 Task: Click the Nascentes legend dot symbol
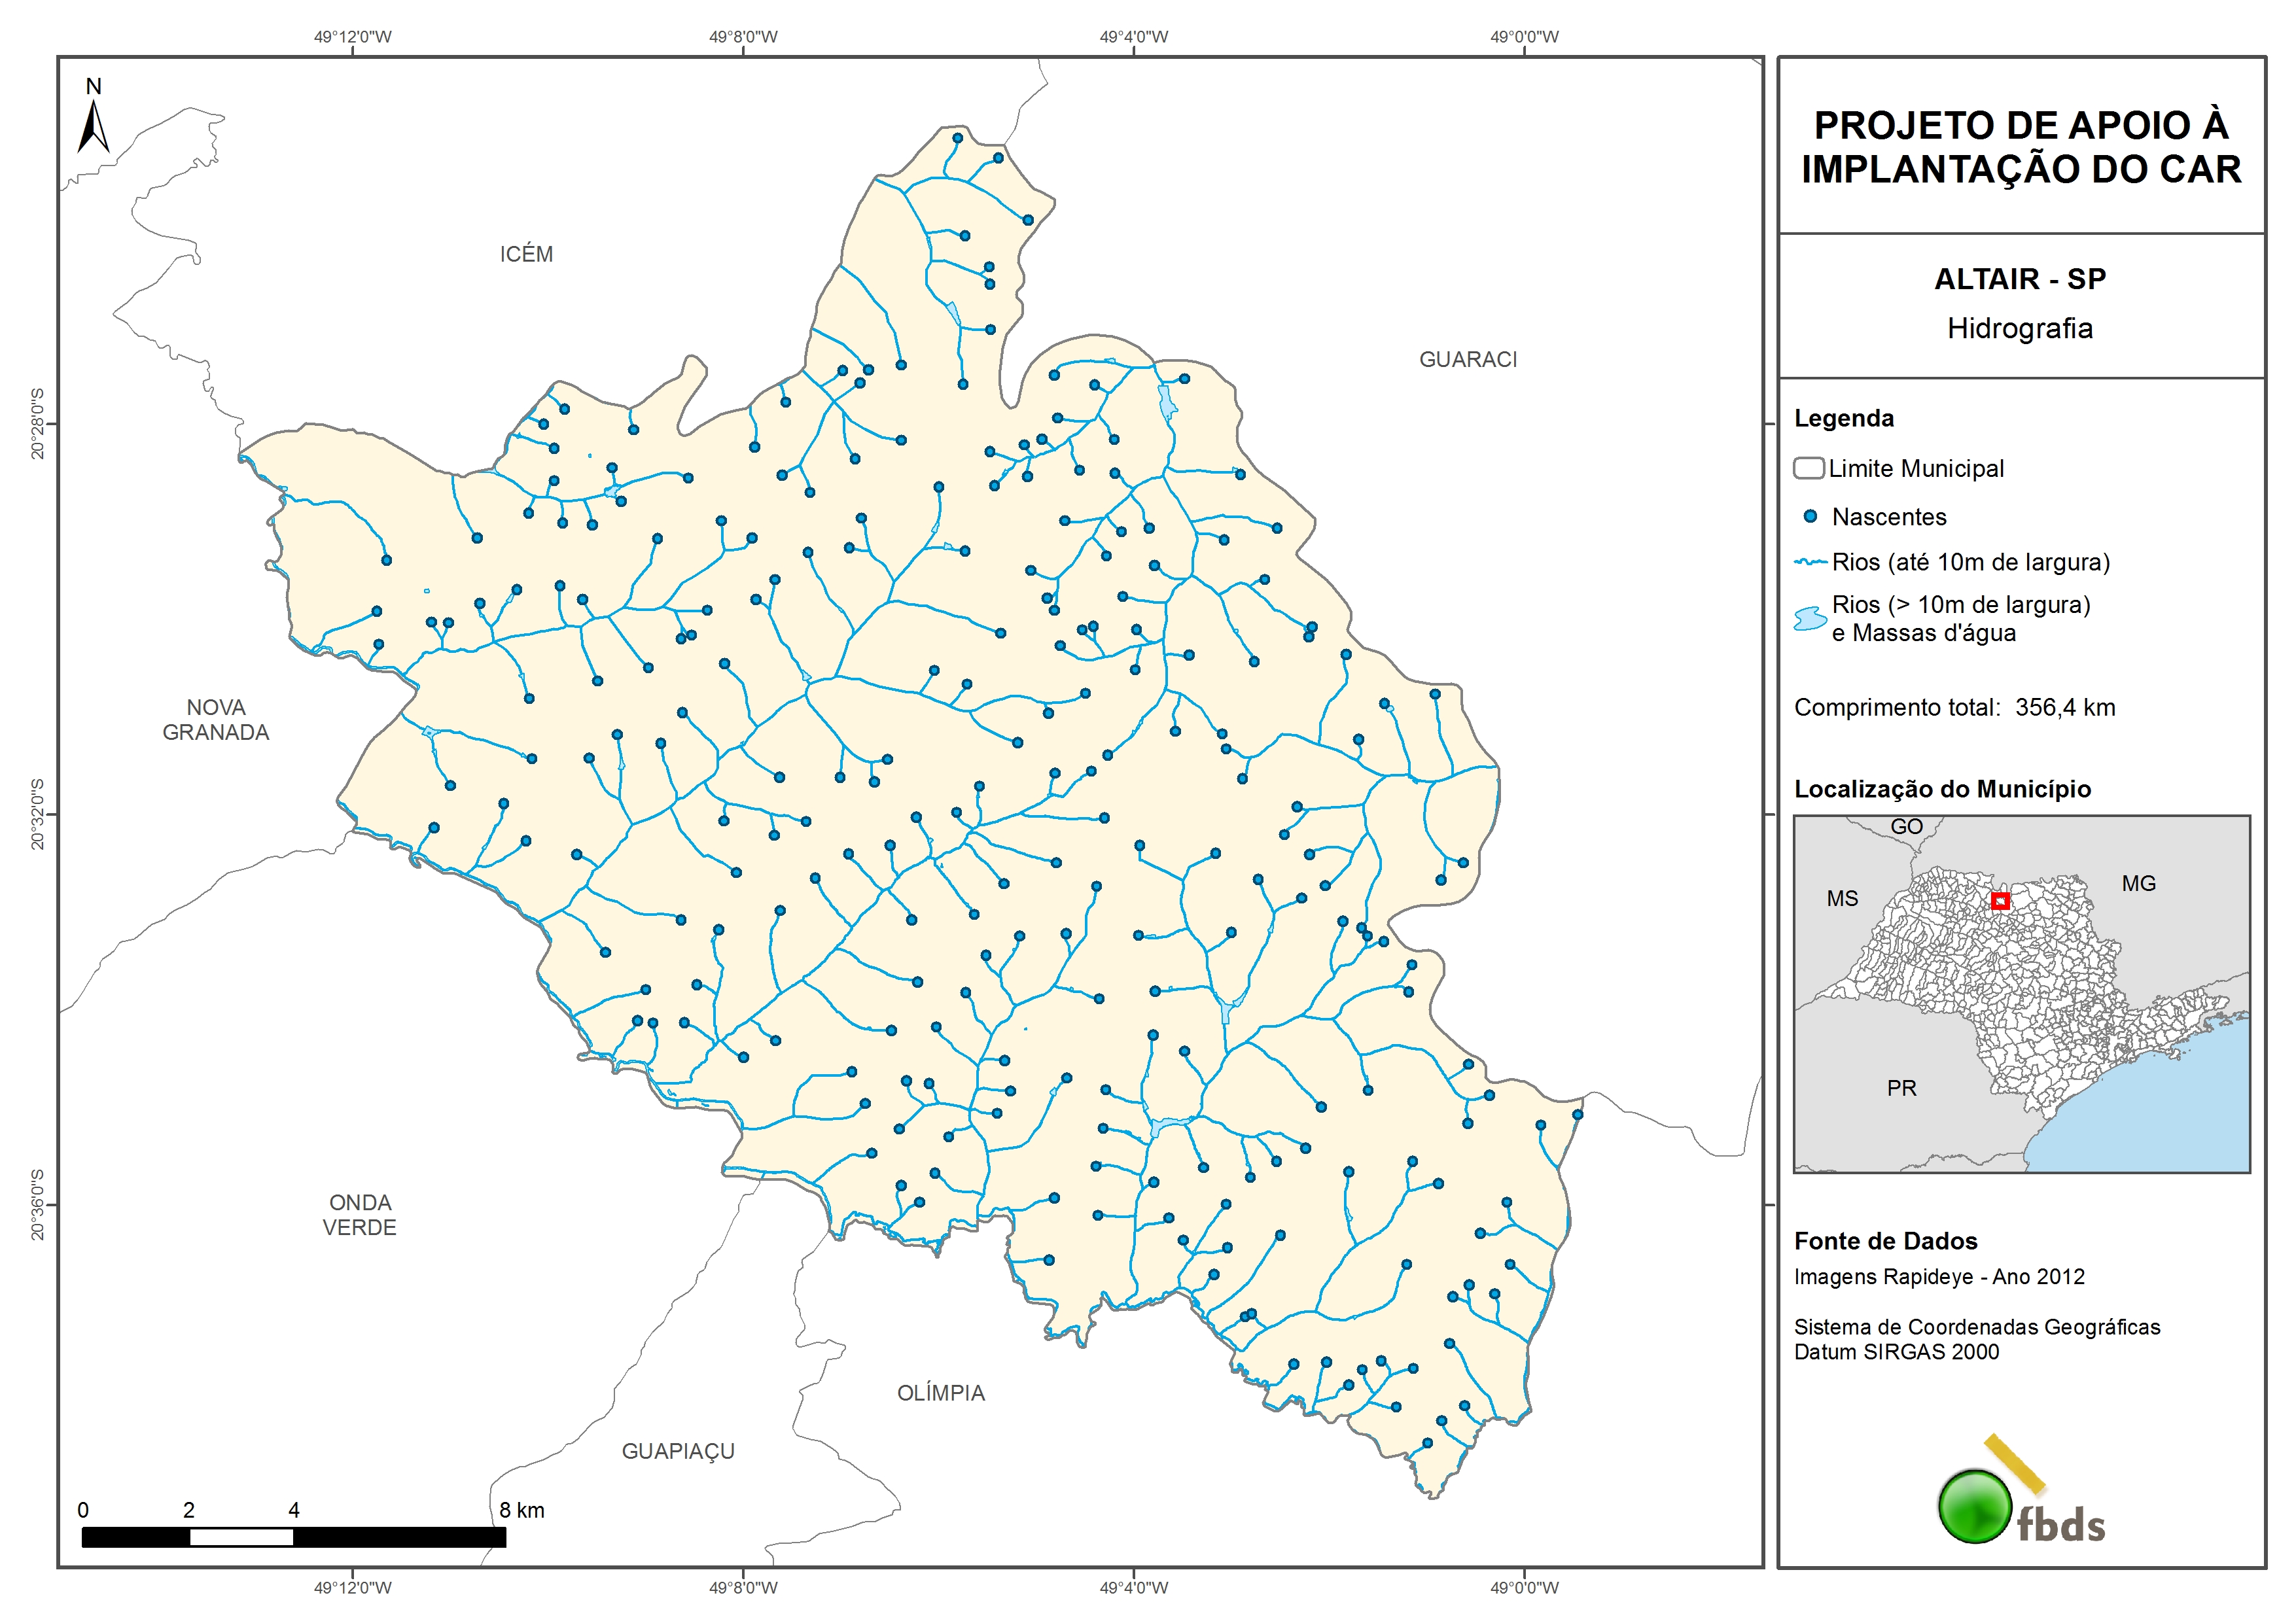(x=1810, y=517)
